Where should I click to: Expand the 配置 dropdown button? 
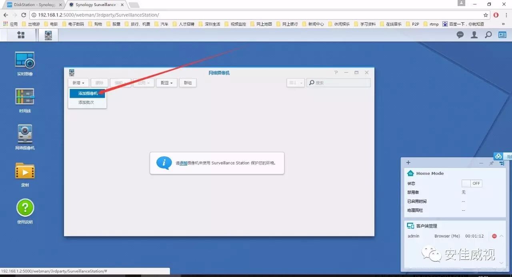click(166, 83)
